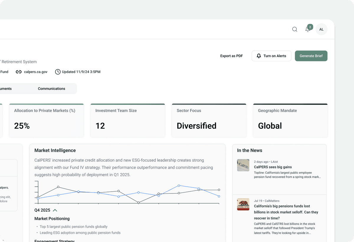Click the California Republic flag news image
The width and height of the screenshot is (354, 242).
pyautogui.click(x=243, y=204)
